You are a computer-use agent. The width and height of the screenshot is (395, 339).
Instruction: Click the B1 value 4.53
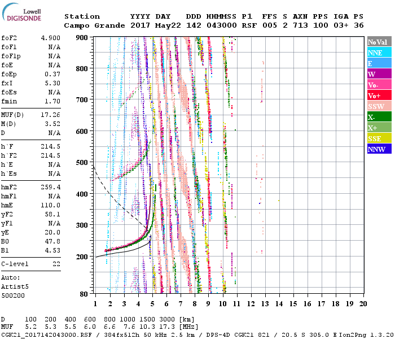coord(52,250)
